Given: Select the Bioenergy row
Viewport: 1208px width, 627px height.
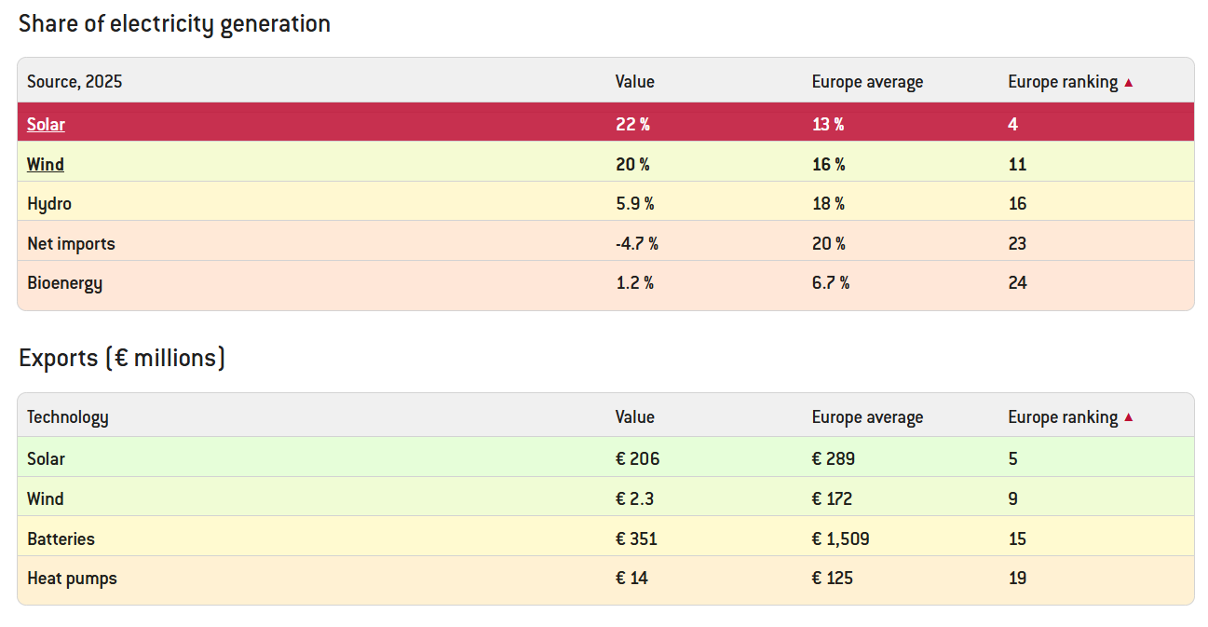Looking at the screenshot, I should 64,283.
